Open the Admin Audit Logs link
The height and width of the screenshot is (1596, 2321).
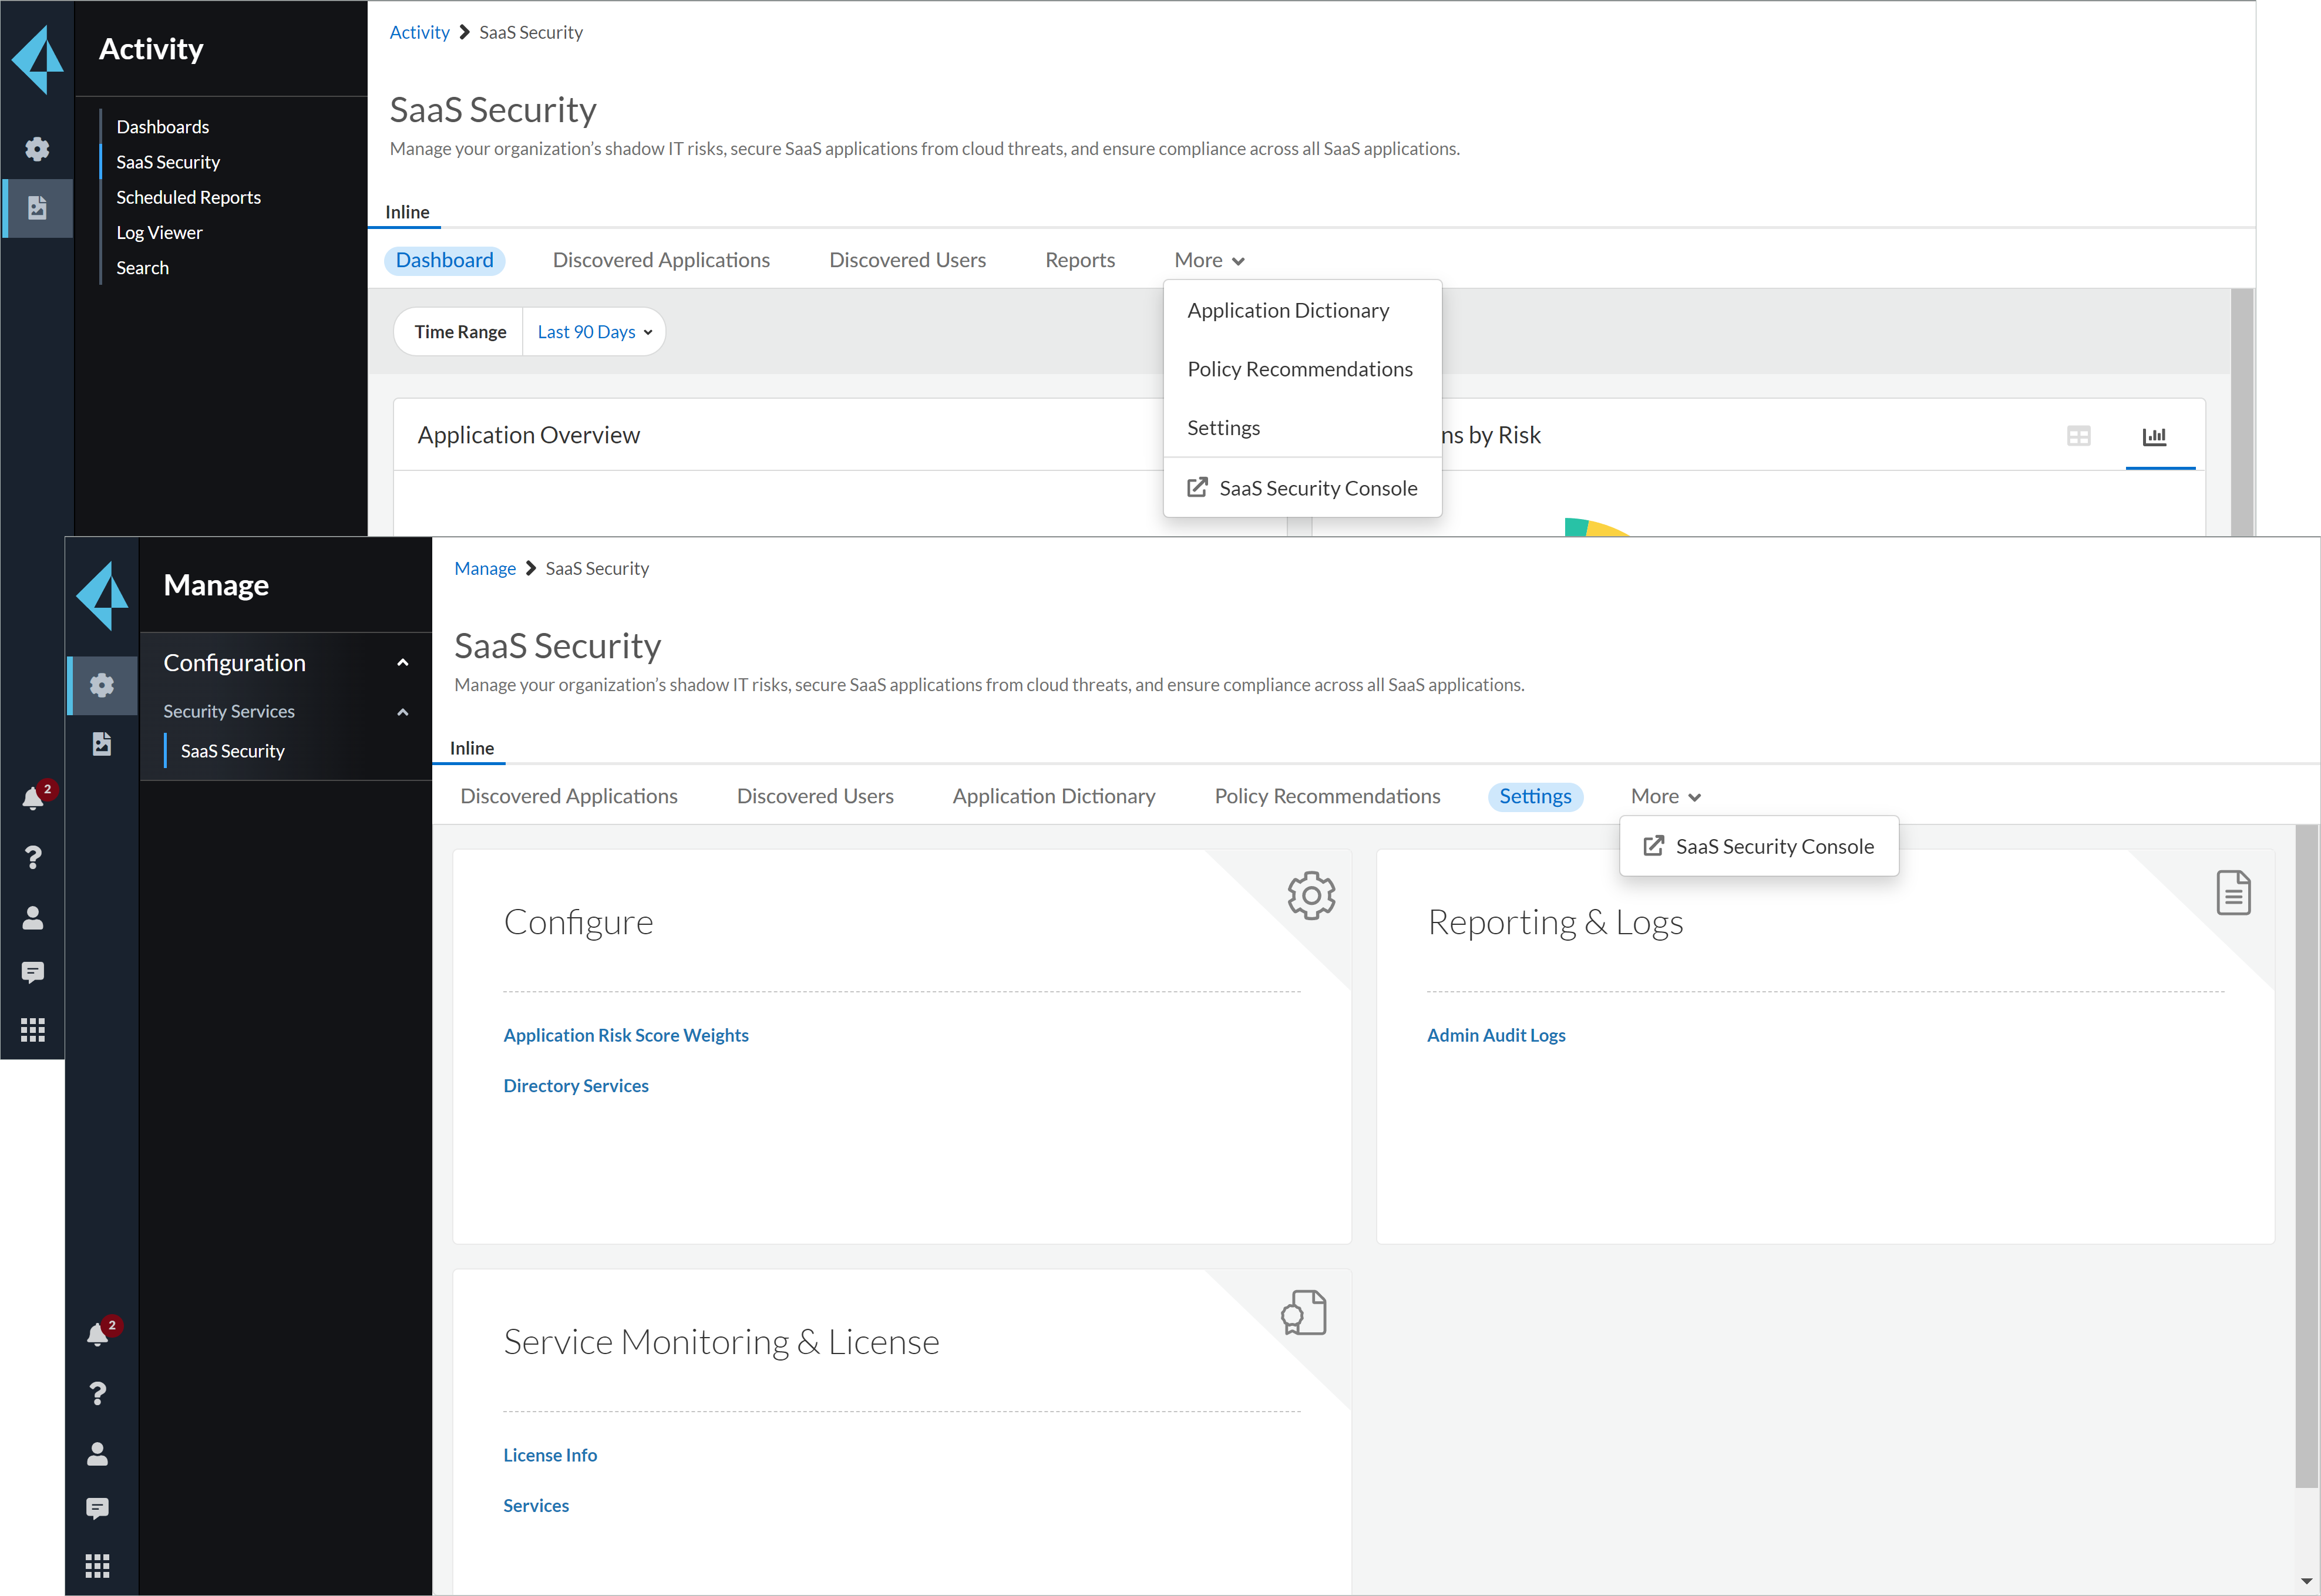(x=1495, y=1035)
